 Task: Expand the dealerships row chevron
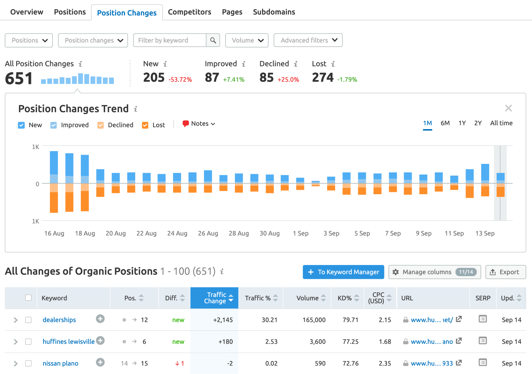(16, 320)
